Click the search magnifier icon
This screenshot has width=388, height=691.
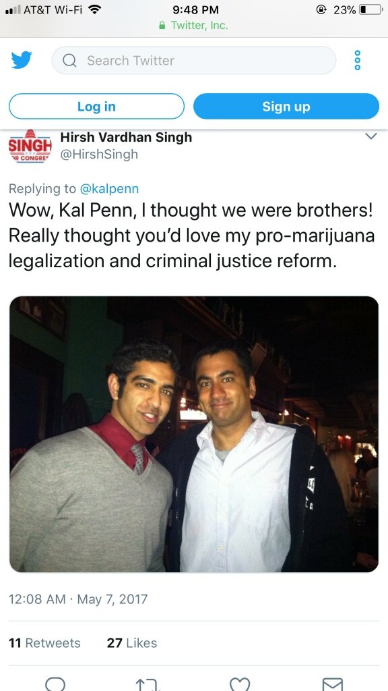tap(69, 60)
